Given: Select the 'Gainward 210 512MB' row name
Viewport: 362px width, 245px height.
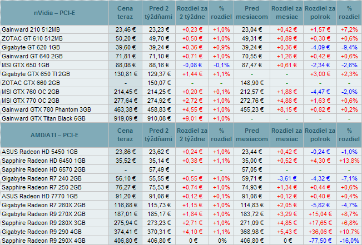Looking at the screenshot, I should [x=31, y=29].
